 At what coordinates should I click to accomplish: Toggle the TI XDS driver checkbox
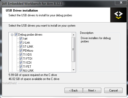[x=21, y=55]
